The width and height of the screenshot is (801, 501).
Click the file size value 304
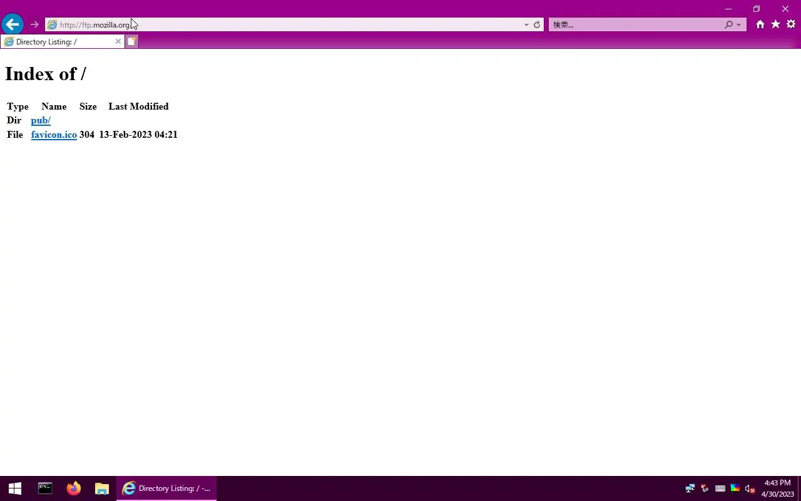tap(87, 135)
